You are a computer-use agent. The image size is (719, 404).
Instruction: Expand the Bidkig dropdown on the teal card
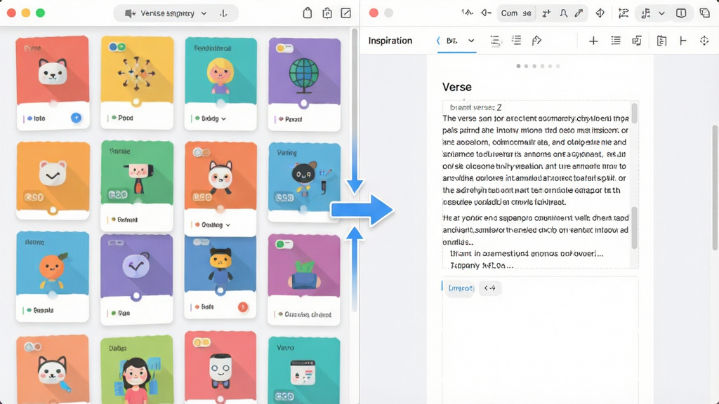click(224, 119)
